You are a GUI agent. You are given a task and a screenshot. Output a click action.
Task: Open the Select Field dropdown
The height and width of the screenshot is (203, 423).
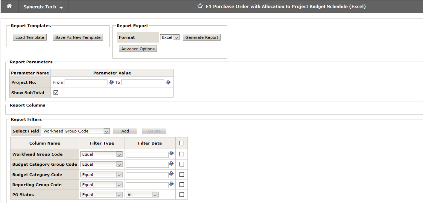76,131
